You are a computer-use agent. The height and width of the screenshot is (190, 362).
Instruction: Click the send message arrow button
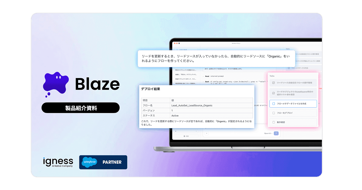click(x=276, y=133)
